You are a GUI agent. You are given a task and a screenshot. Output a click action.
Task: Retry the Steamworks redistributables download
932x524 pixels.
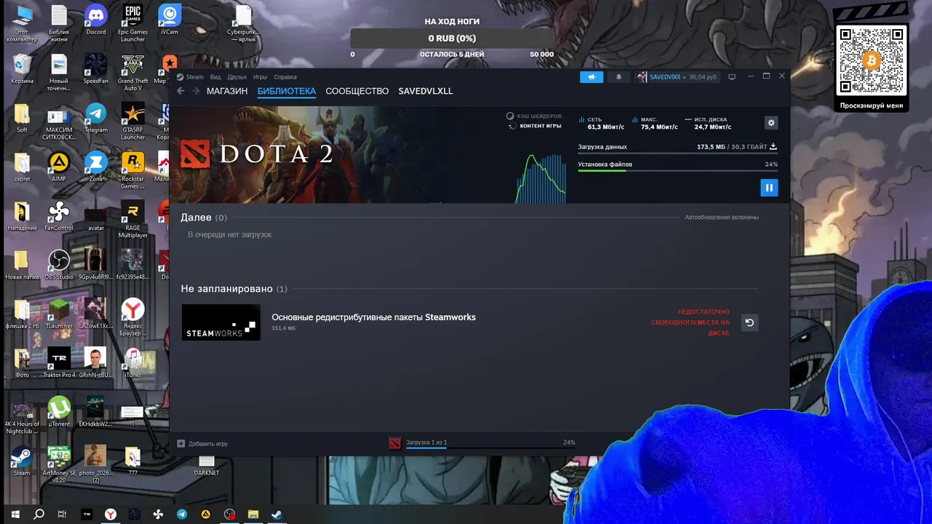(x=749, y=322)
